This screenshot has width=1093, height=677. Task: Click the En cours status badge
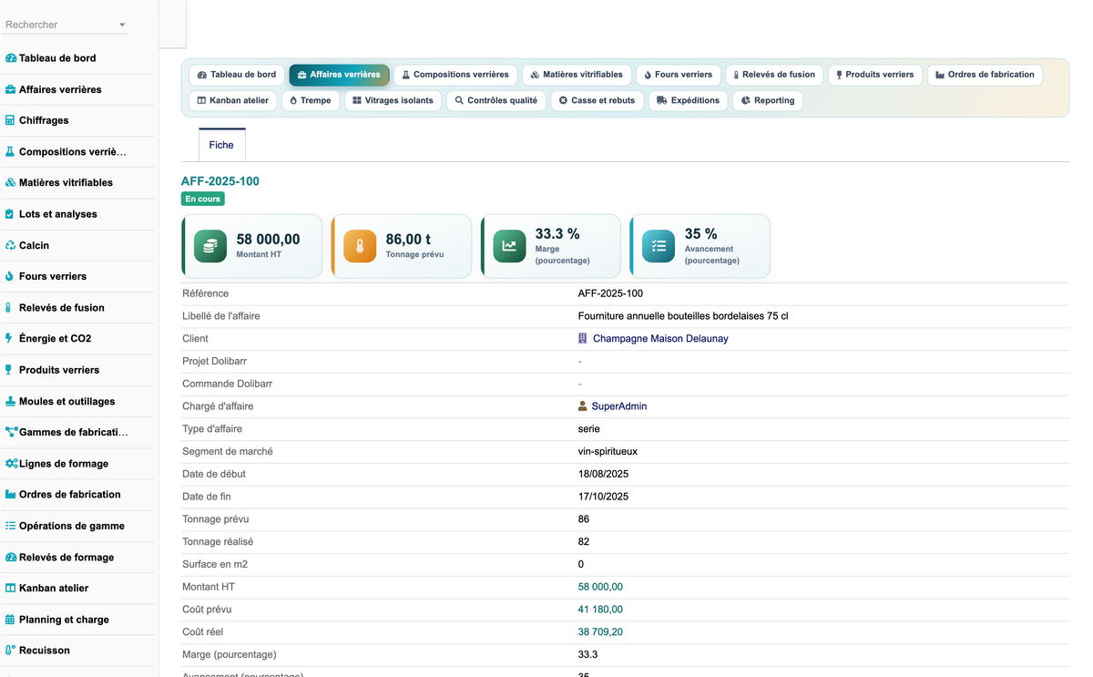point(202,199)
